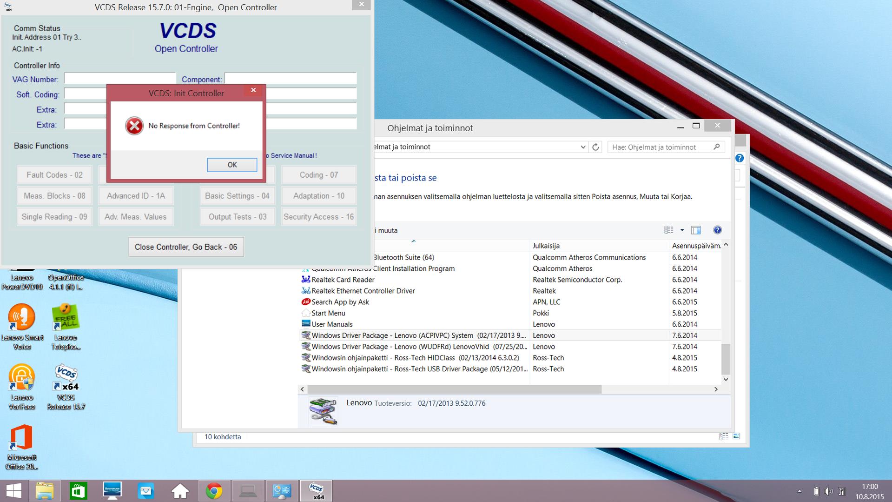
Task: Launch Google Chrome from the taskbar
Action: pos(214,491)
